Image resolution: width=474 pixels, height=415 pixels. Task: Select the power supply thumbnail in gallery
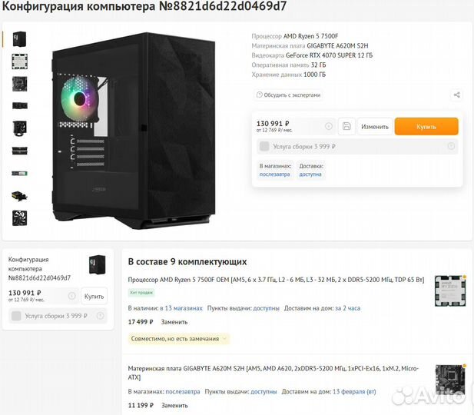(x=20, y=196)
